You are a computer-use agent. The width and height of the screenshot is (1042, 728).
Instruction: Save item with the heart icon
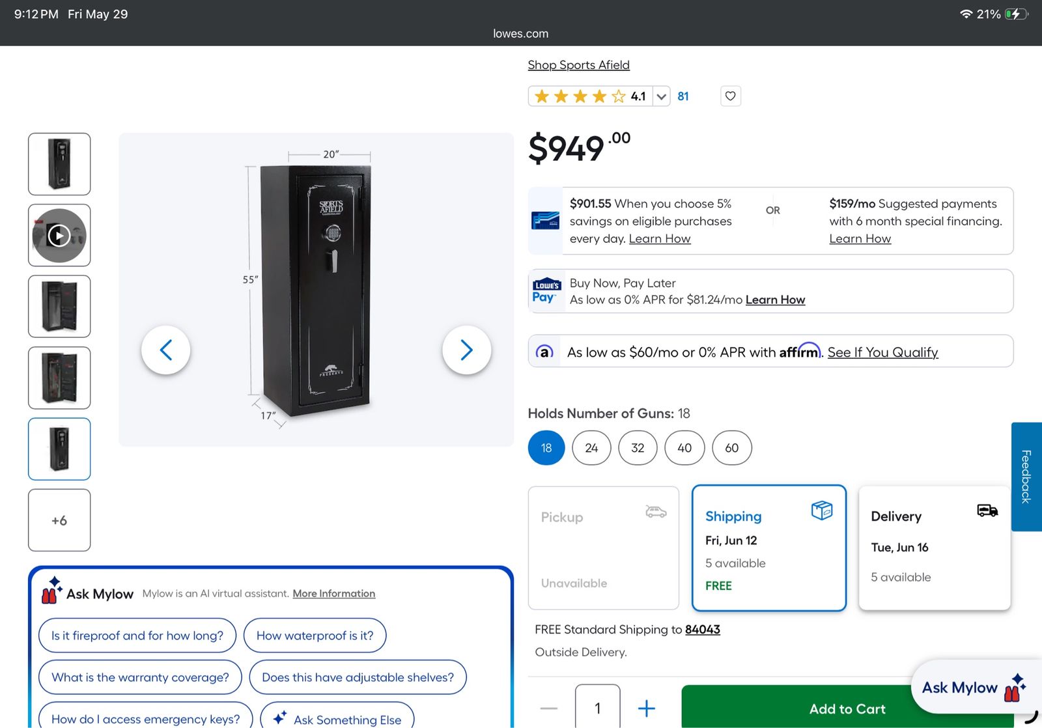tap(730, 96)
